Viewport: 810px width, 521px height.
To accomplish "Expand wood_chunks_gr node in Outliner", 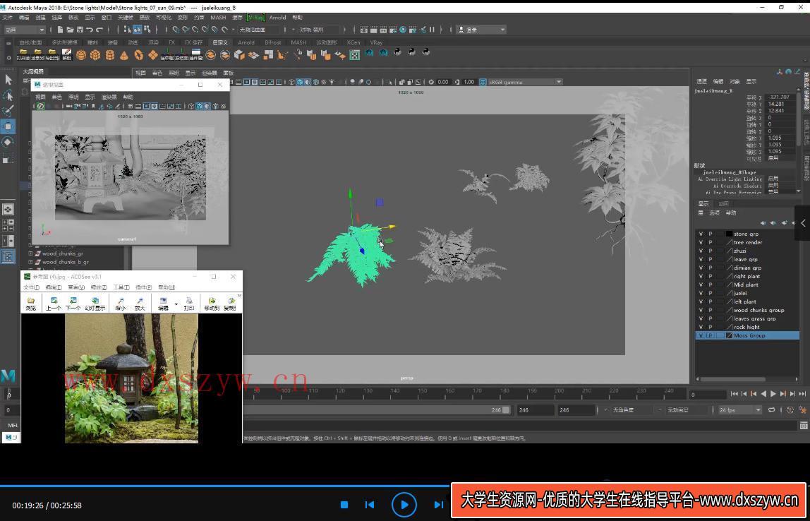I will (30, 253).
